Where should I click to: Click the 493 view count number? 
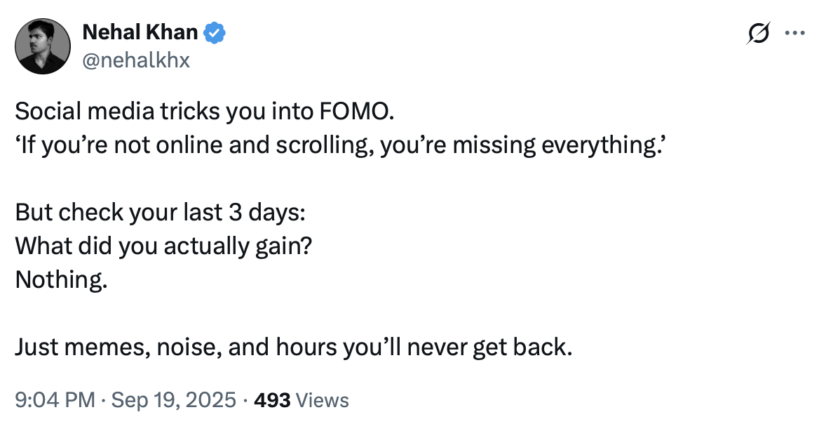point(272,400)
